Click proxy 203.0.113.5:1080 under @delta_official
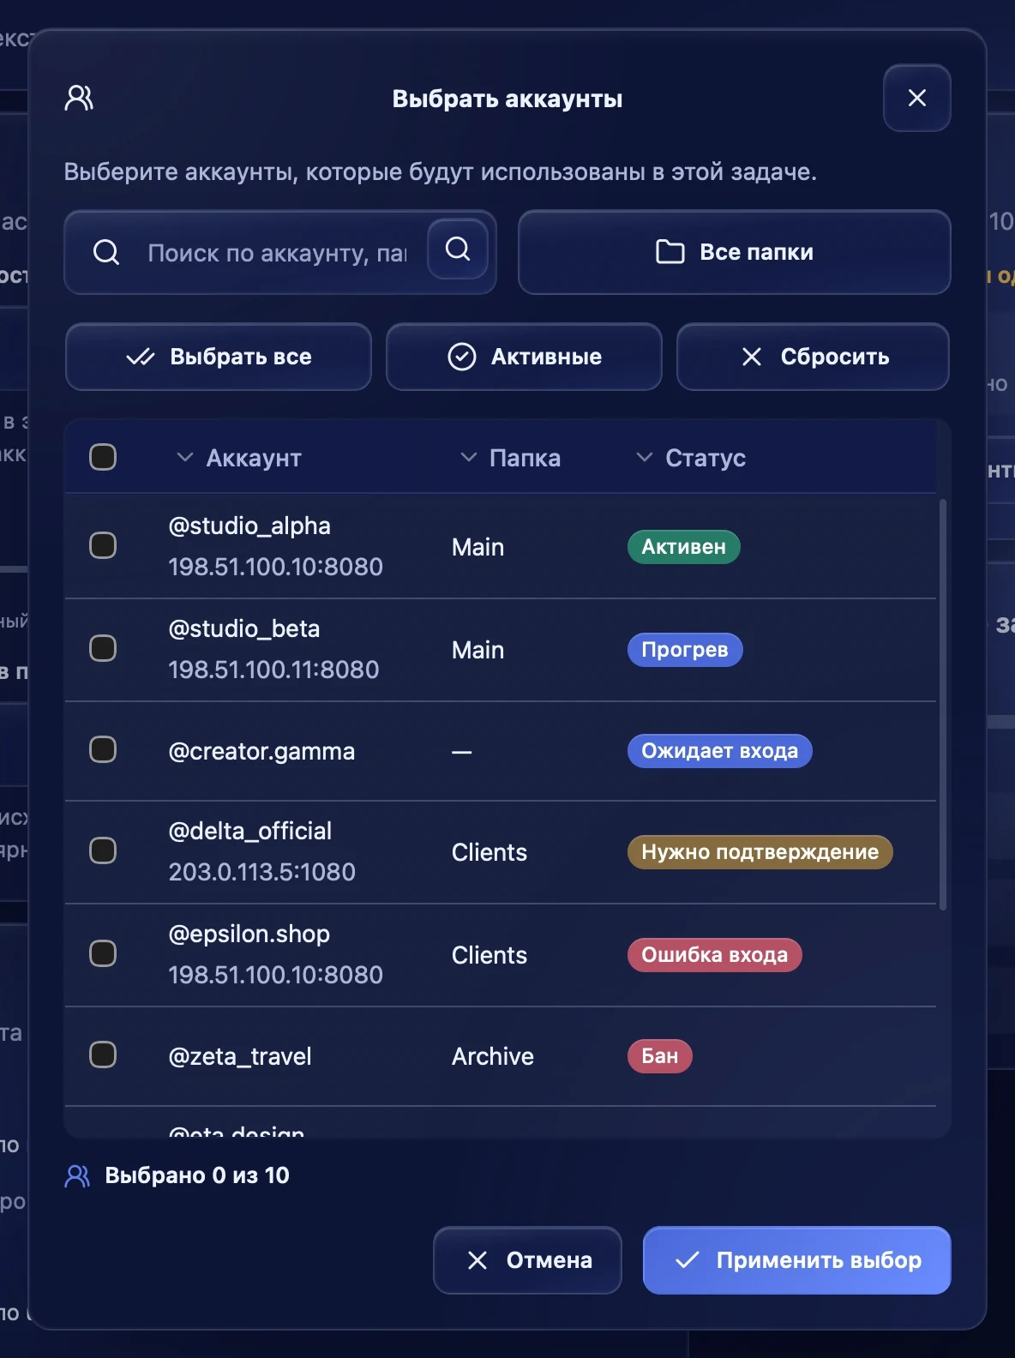 pos(261,872)
